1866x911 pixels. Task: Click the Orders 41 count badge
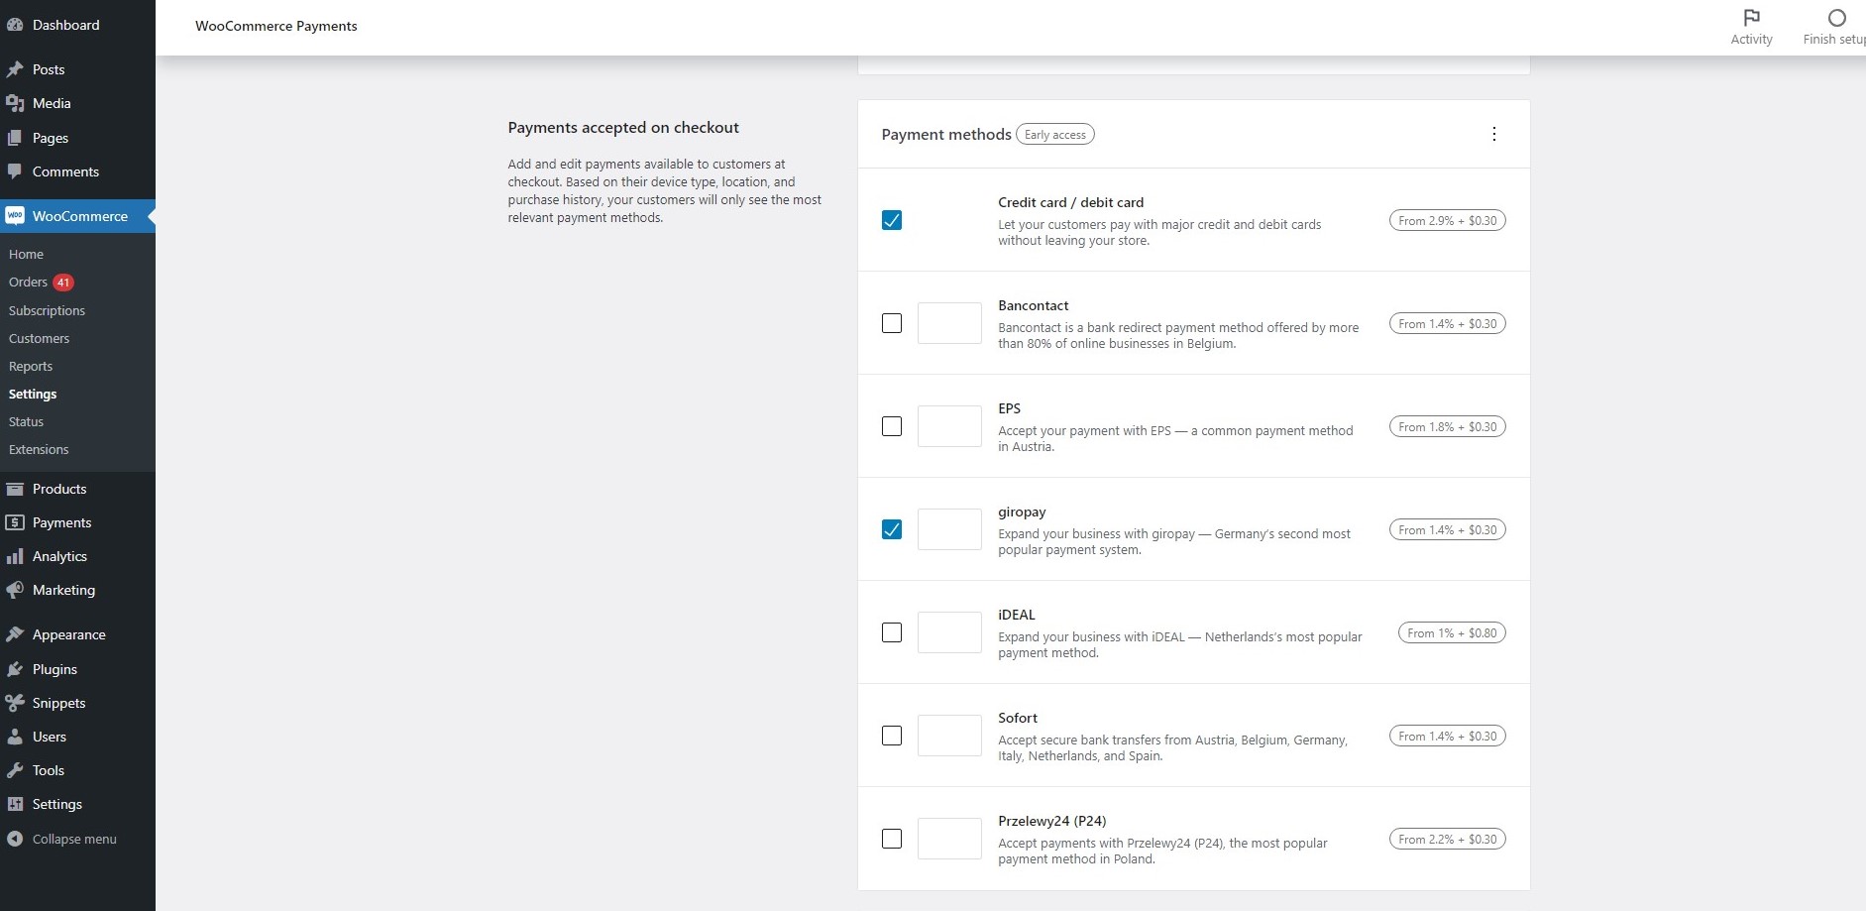[x=63, y=283]
